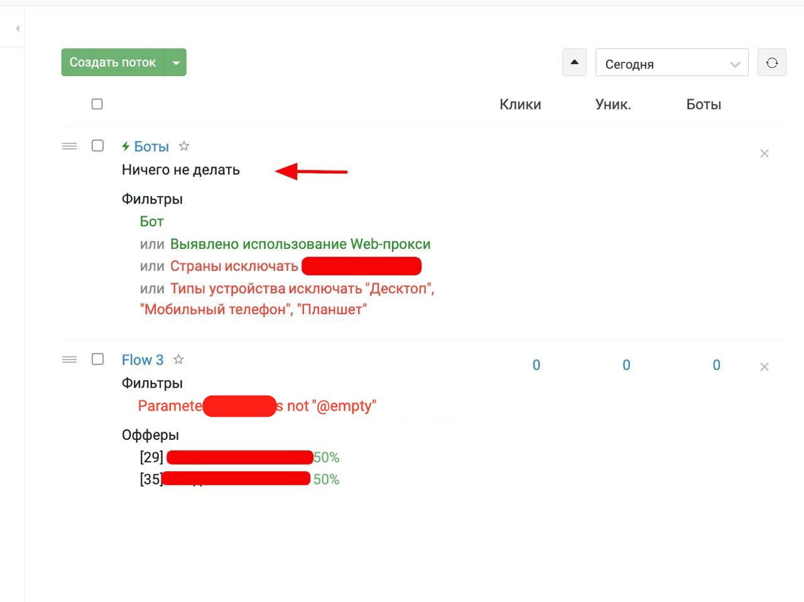
Task: Delete Flow 3 with the X
Action: pyautogui.click(x=764, y=367)
